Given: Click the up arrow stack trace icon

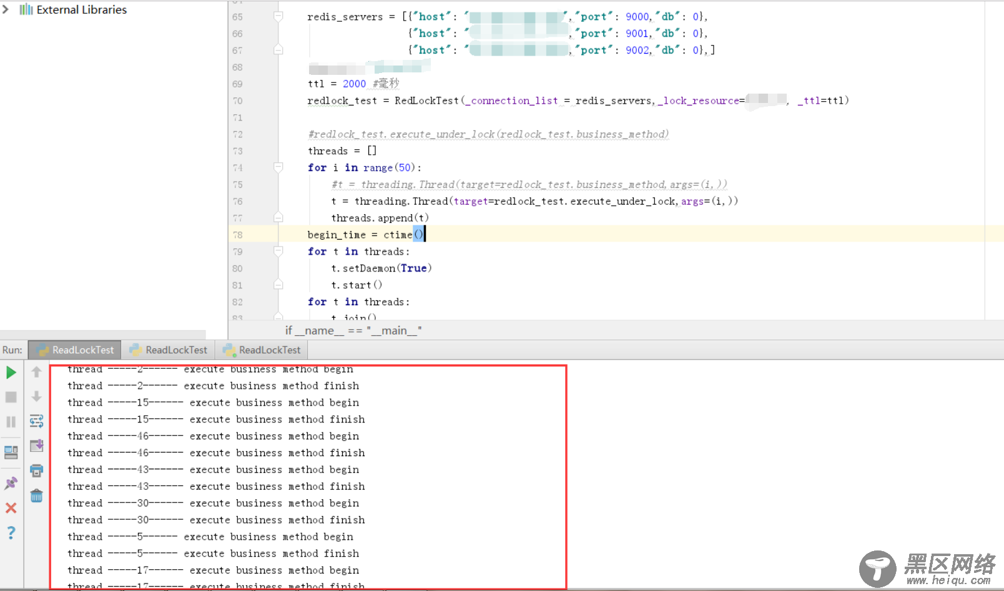Looking at the screenshot, I should pyautogui.click(x=36, y=373).
